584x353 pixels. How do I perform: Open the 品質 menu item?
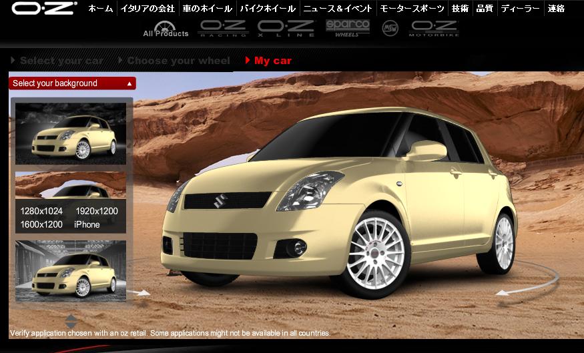pyautogui.click(x=485, y=8)
